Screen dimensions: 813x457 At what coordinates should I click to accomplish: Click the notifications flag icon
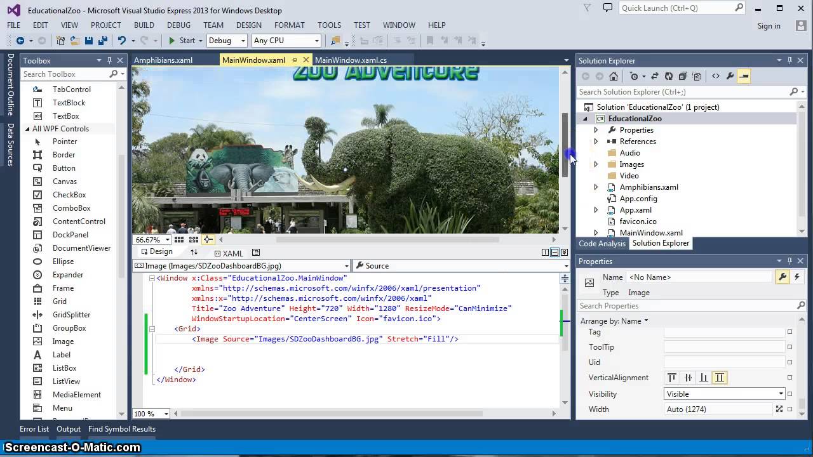pyautogui.click(x=588, y=8)
